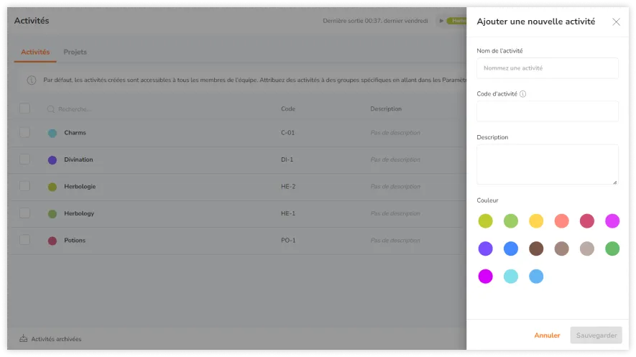Check the box for the Herbology row
The image size is (636, 357).
click(25, 213)
